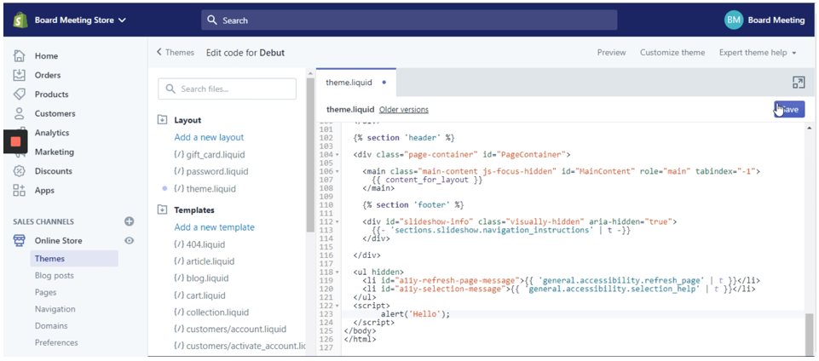819x361 pixels.
Task: Open the Home sidebar icon
Action: (20, 56)
